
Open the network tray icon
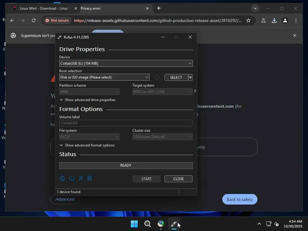269,224
